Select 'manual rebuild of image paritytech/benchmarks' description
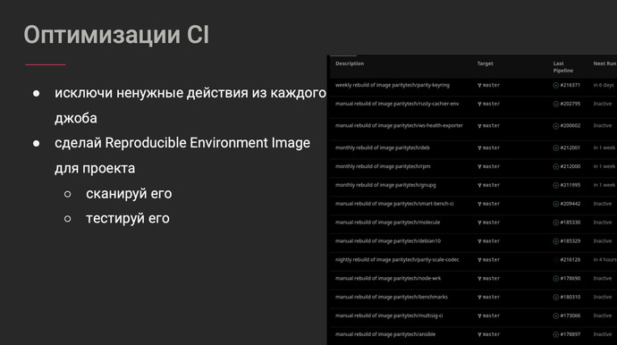Screen dimensions: 617x345 392,298
